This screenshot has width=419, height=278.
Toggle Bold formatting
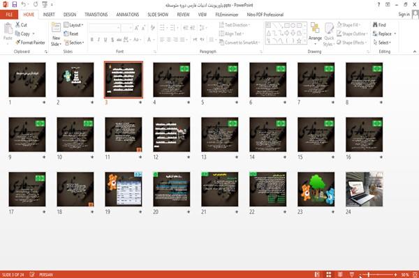pos(92,40)
